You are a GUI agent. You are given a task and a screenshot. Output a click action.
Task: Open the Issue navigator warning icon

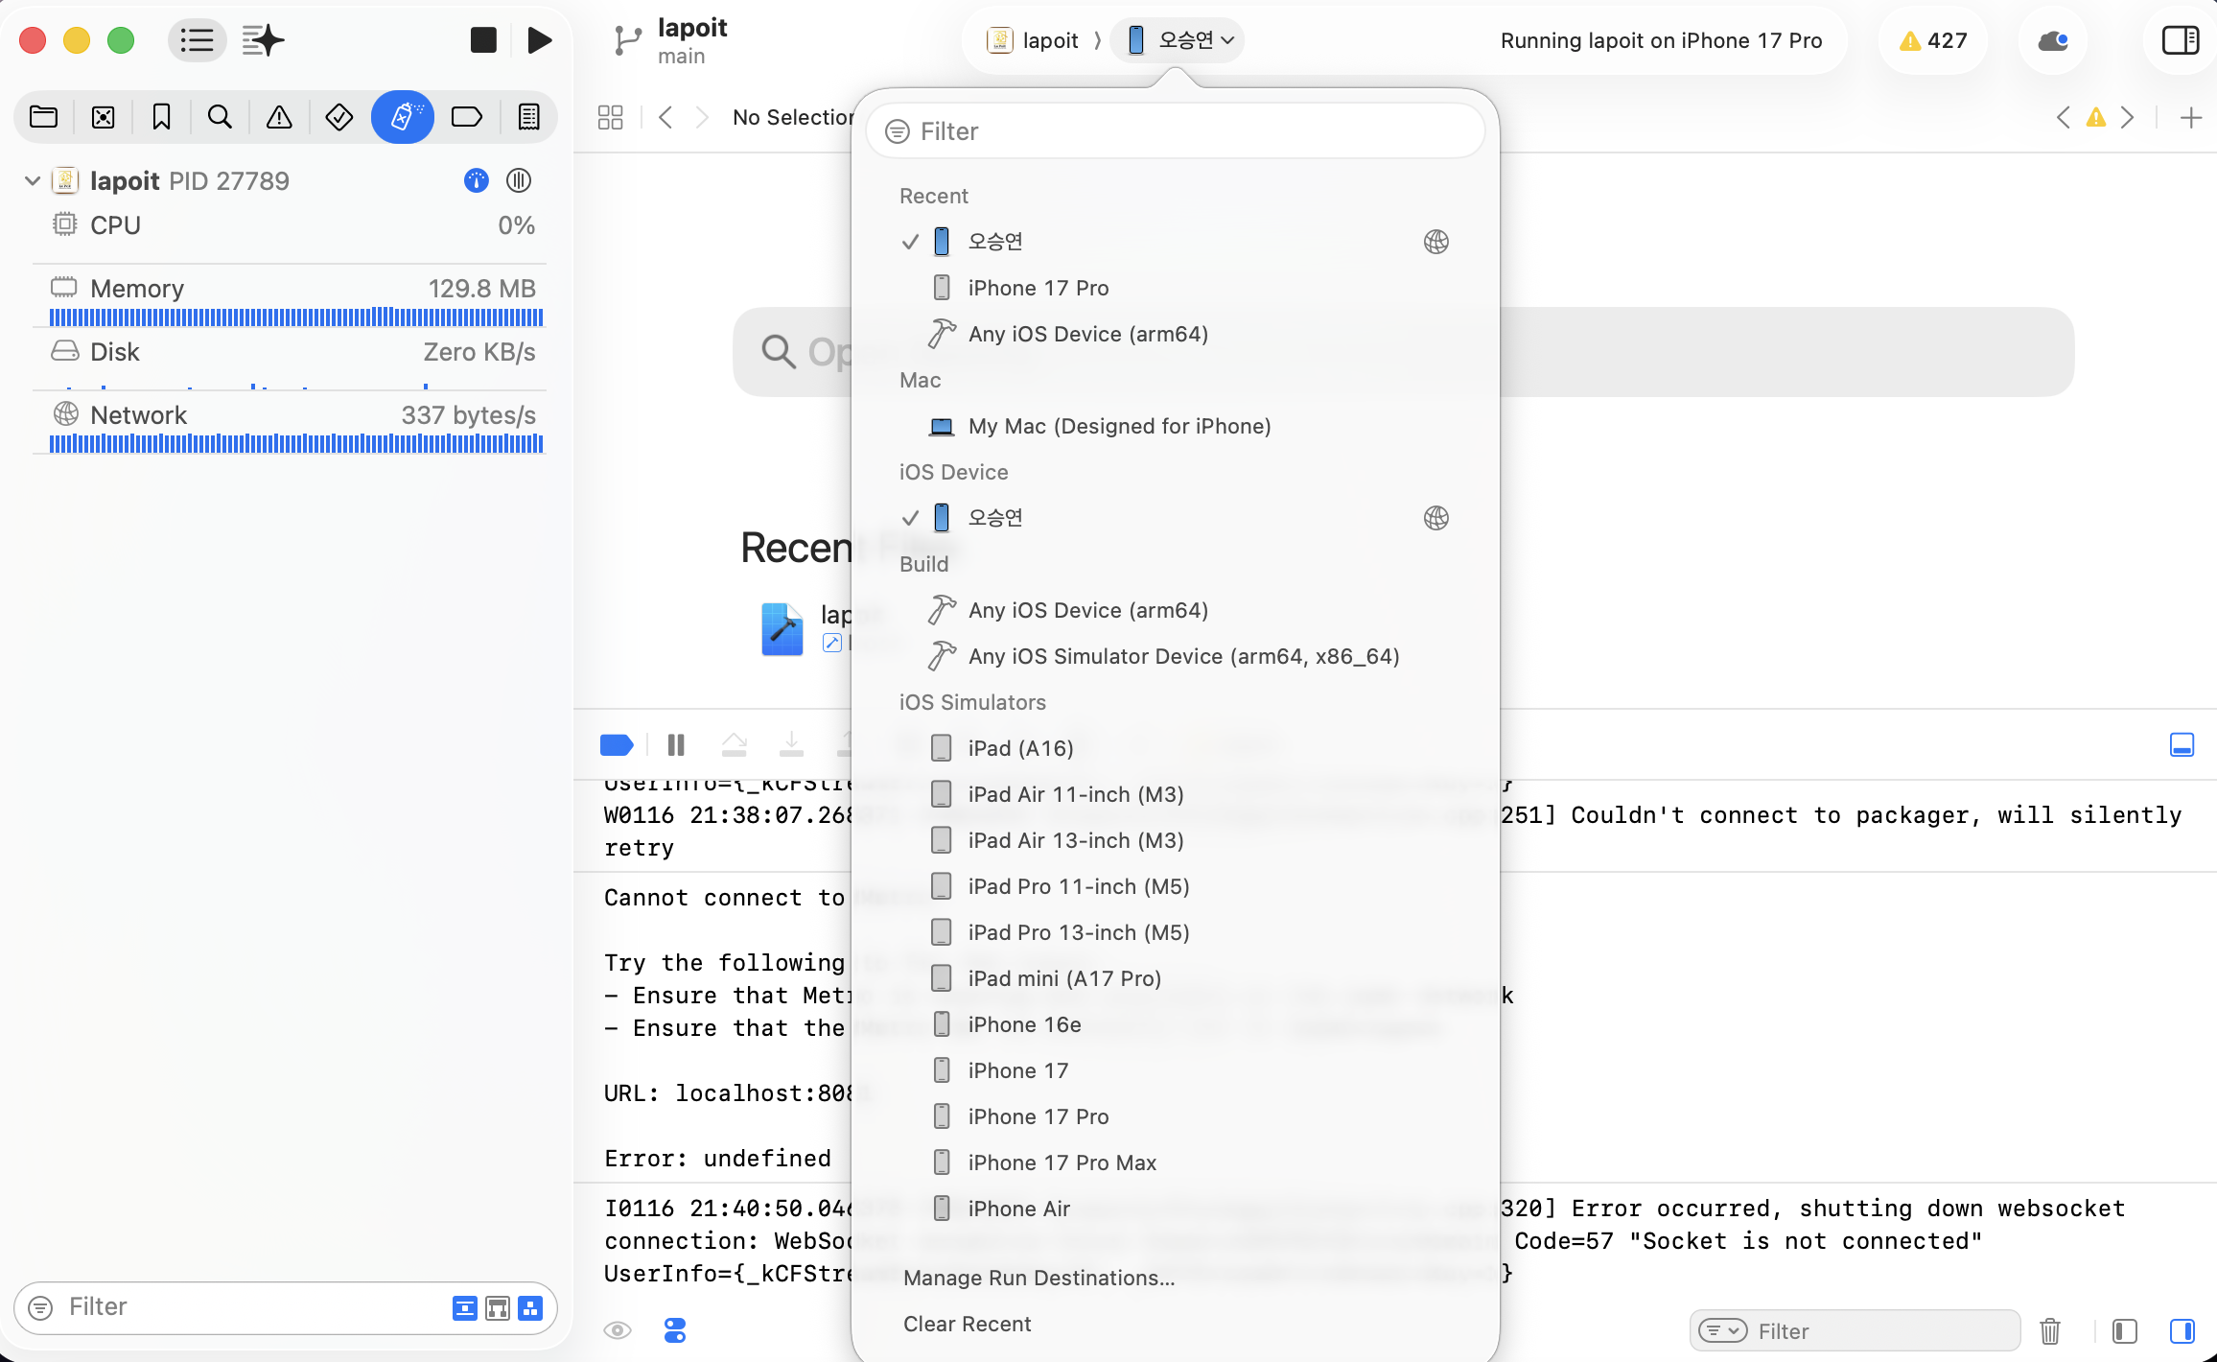[279, 117]
